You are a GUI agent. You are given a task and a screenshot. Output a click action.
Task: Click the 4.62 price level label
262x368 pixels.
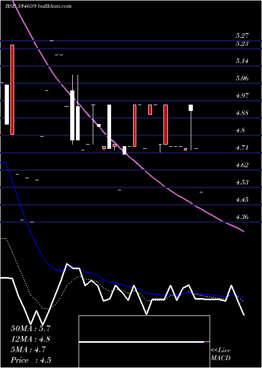pos(242,165)
